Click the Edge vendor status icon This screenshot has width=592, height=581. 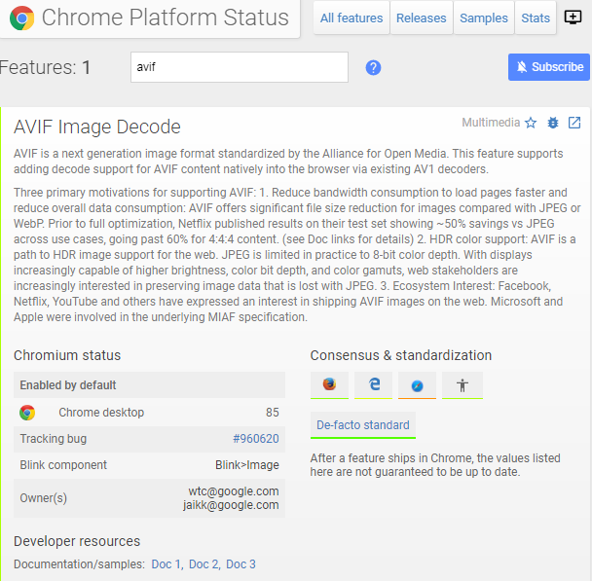point(373,384)
